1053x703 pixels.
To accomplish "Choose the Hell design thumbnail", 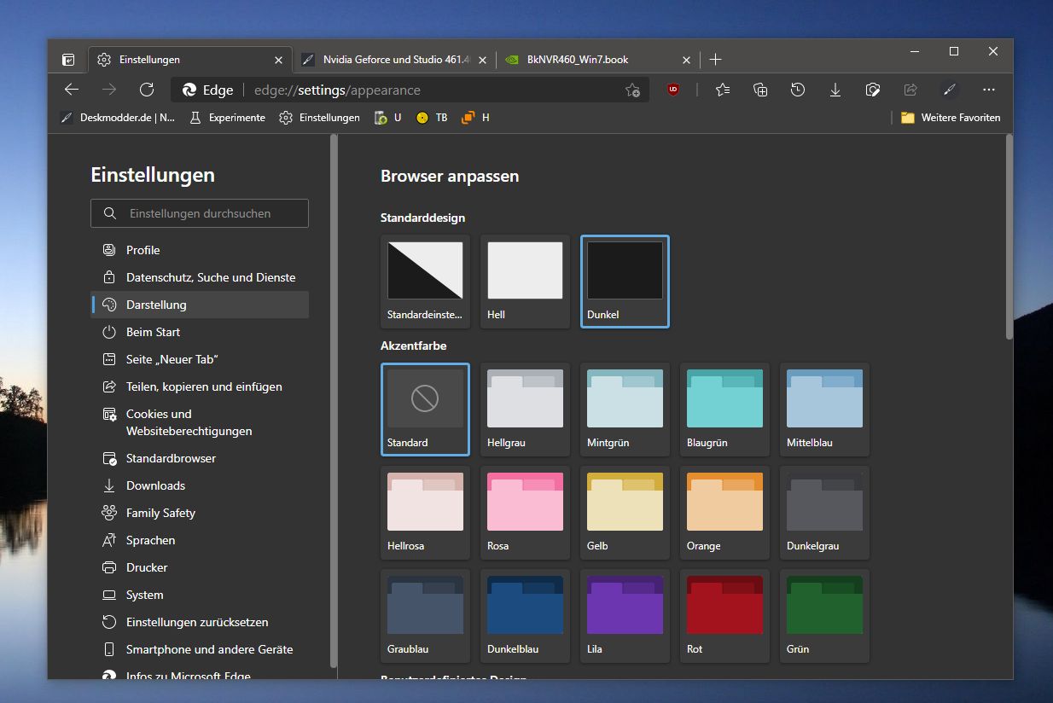I will tap(525, 282).
